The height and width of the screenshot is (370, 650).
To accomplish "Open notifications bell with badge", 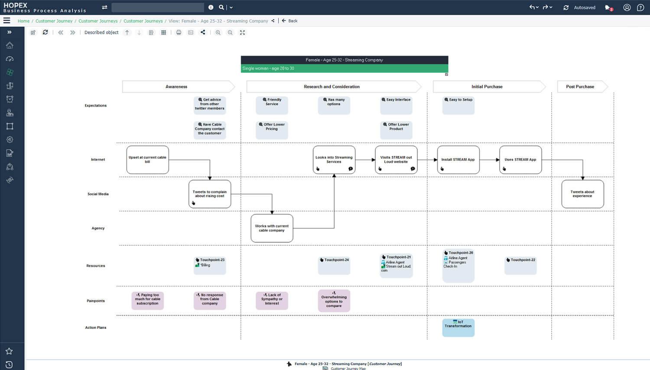I will point(608,8).
